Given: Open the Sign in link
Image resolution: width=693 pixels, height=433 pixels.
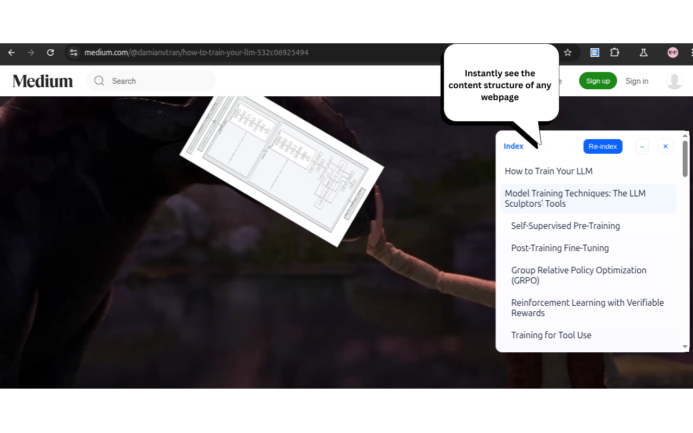Looking at the screenshot, I should [x=637, y=81].
